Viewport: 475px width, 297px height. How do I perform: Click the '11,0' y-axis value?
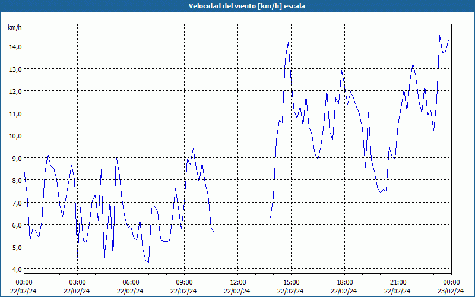point(16,114)
